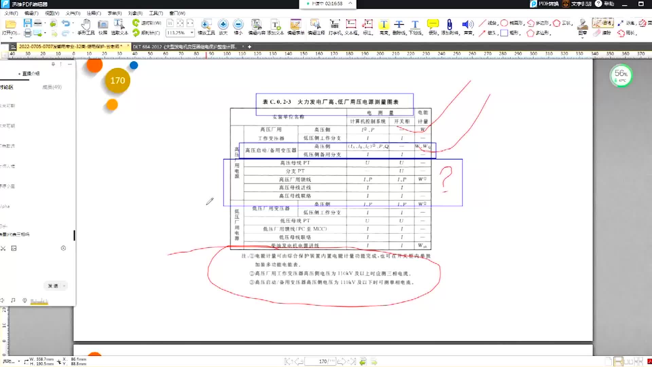Click the 发送 send button

[53, 286]
